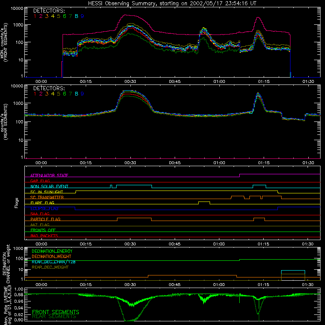Click the 1000 tick on decimation axis
Screen dimensions: 325x325
tap(18, 248)
